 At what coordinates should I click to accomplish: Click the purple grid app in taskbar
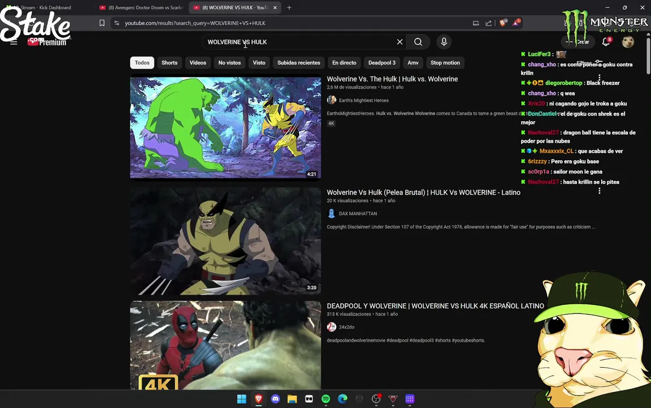click(410, 399)
